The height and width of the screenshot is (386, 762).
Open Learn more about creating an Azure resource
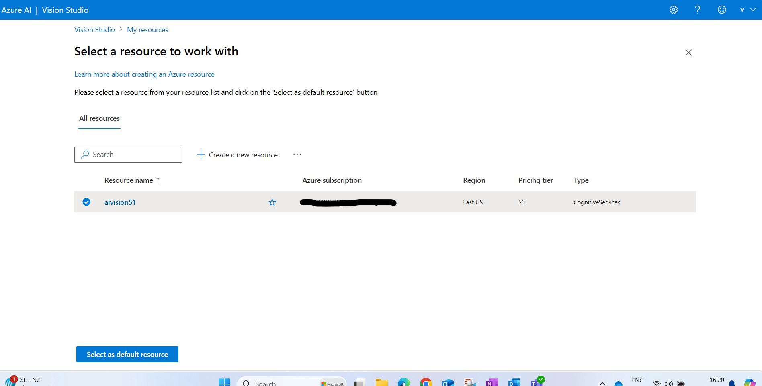tap(144, 74)
